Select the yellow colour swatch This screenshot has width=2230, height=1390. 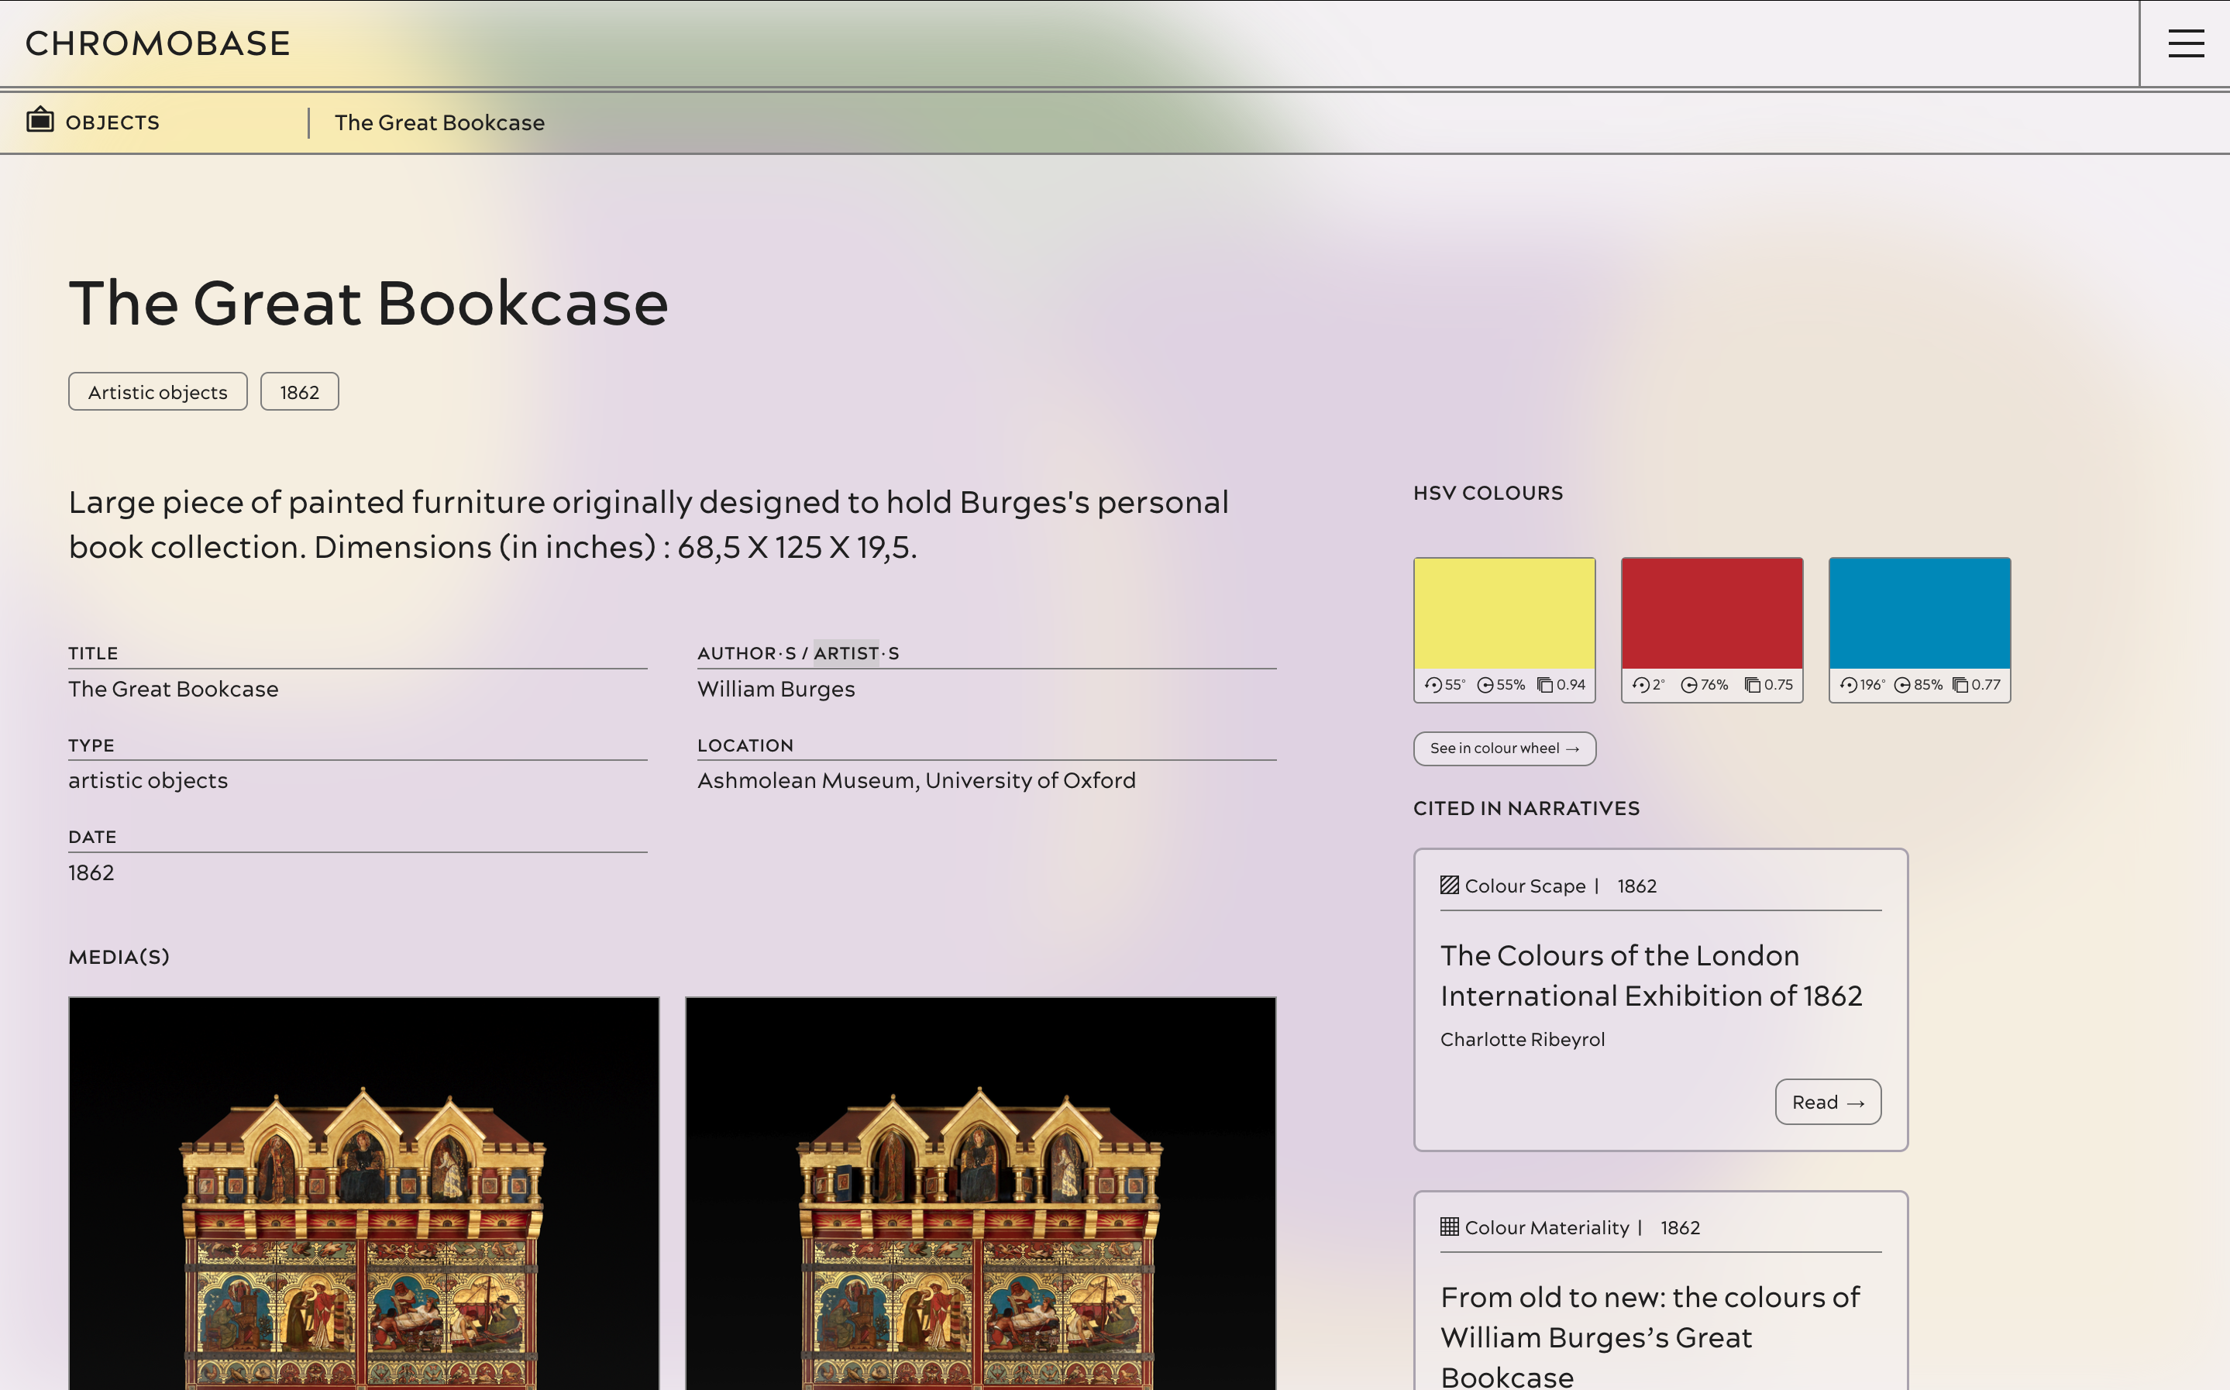pyautogui.click(x=1504, y=613)
